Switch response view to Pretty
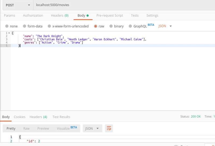Viewport: 215px width, 146px height. click(11, 129)
